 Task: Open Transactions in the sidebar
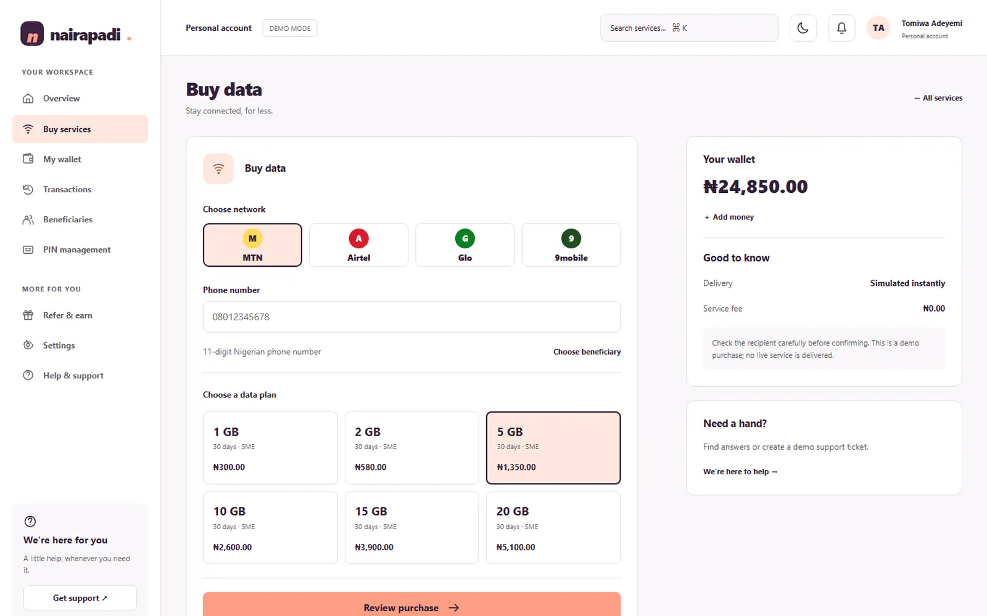[80, 189]
